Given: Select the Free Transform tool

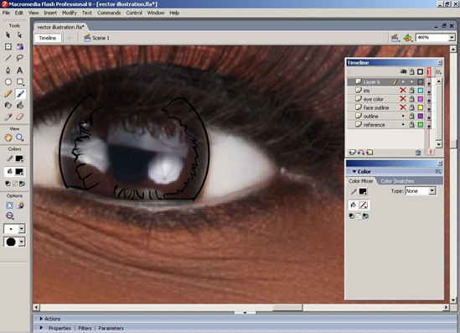Looking at the screenshot, I should 8,47.
